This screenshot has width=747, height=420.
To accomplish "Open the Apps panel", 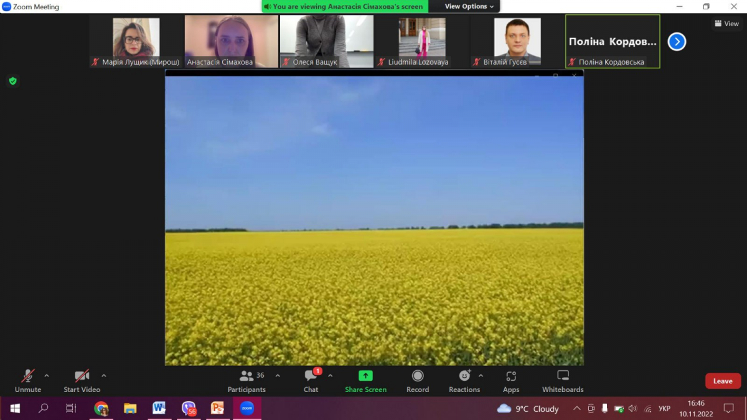I will (511, 381).
